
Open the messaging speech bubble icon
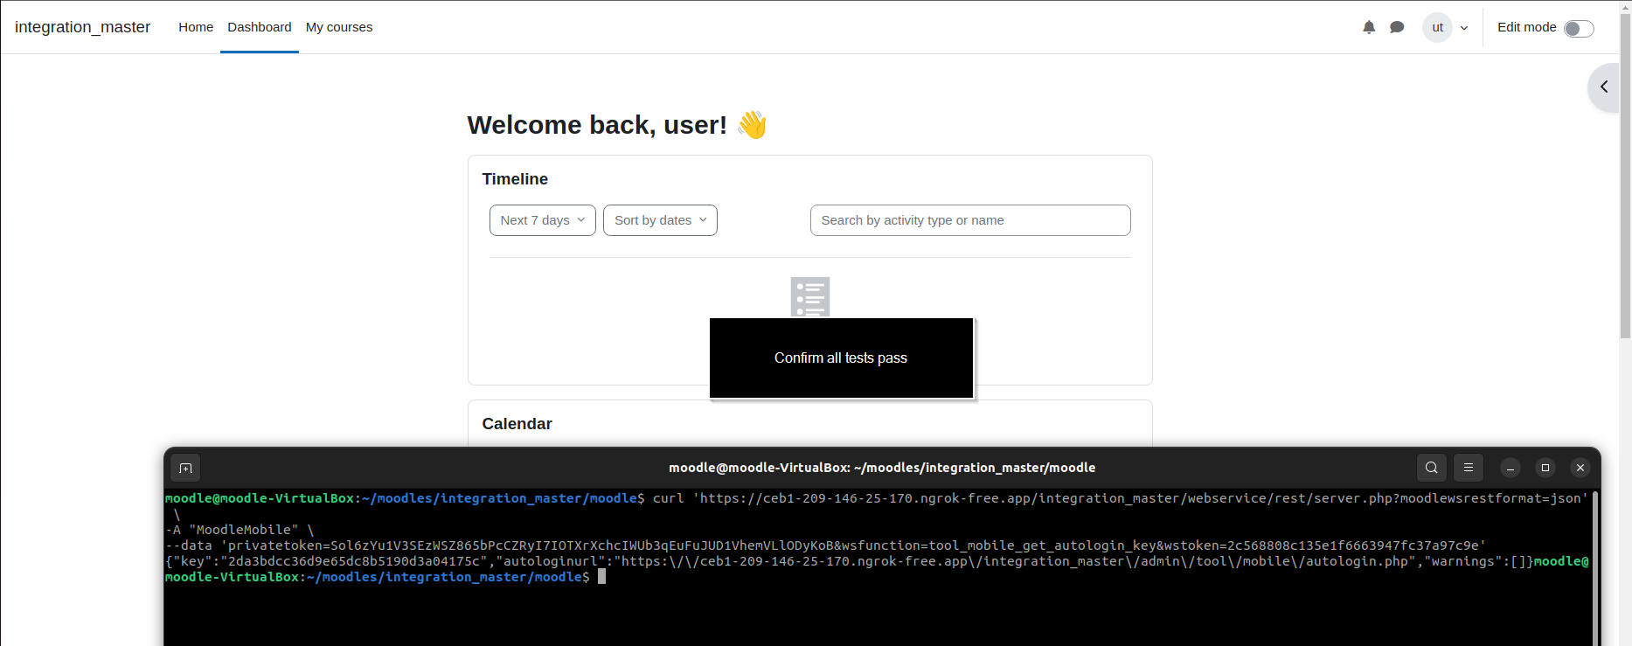(1397, 27)
